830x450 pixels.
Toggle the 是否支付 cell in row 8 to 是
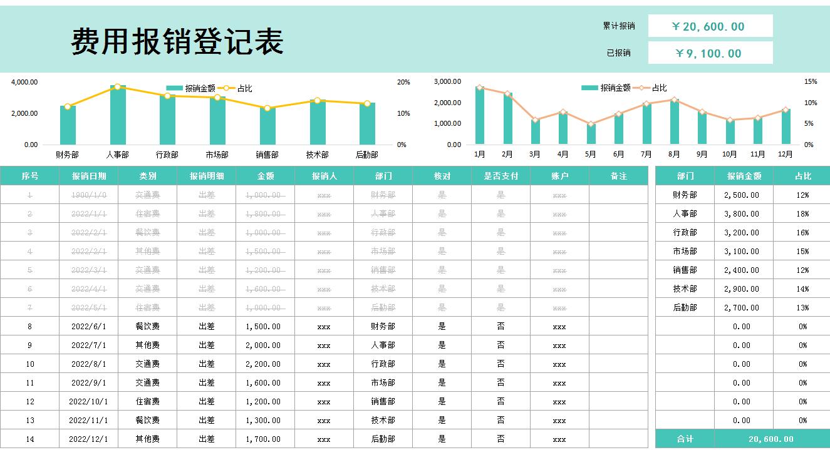501,326
